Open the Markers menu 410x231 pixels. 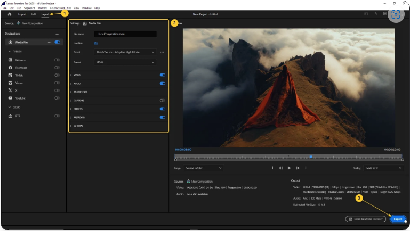(x=42, y=8)
